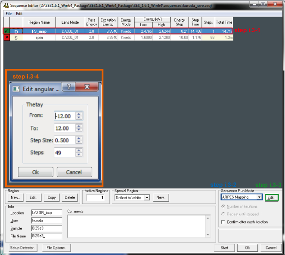The width and height of the screenshot is (285, 255).
Task: Click the red X icon on spin row
Action: tap(6, 38)
